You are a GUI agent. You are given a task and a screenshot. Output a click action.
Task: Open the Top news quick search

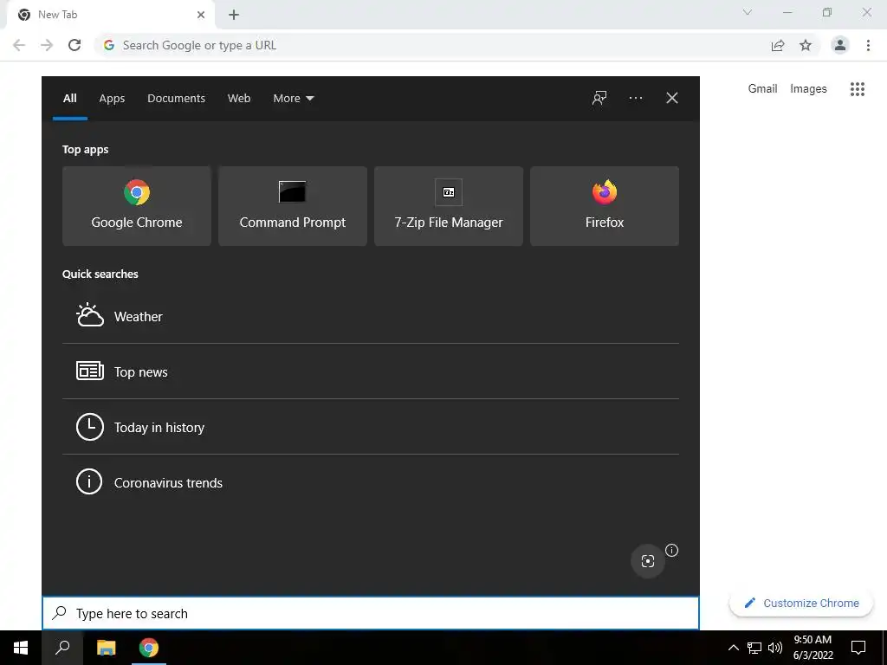(x=371, y=371)
